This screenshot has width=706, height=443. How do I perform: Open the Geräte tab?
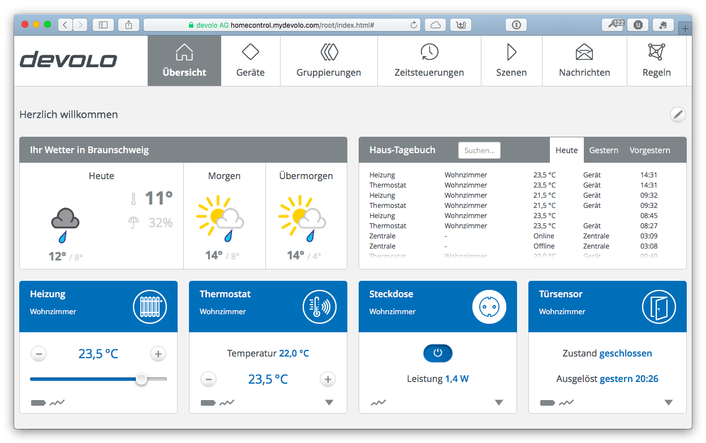pos(250,61)
